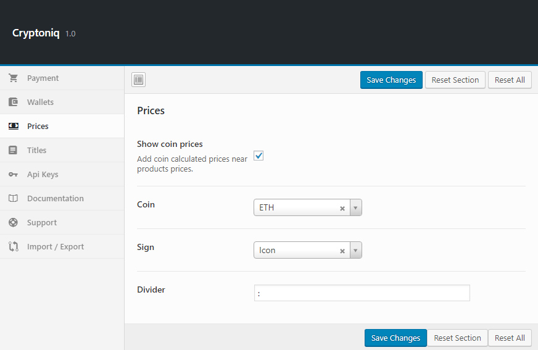Click the bottom Reset All button

510,338
